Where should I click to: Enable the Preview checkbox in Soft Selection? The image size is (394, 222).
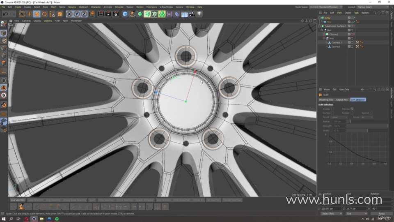[352, 109]
